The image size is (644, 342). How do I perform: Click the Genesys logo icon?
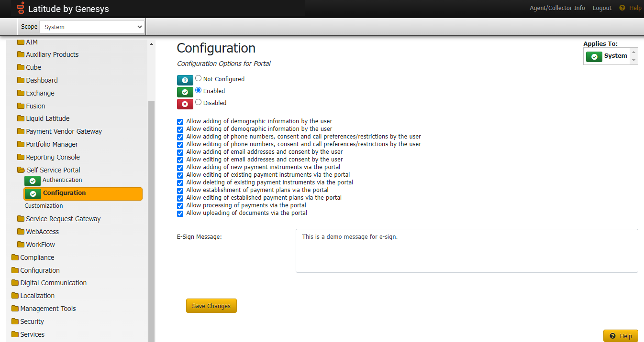coord(20,8)
